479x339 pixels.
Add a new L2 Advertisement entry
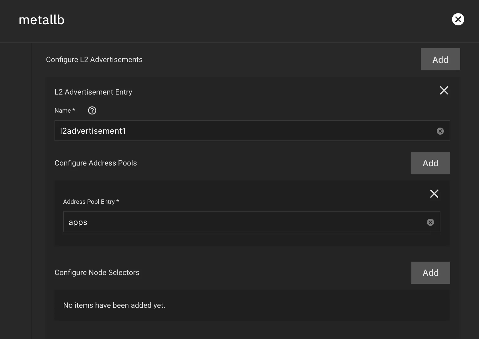[x=440, y=59]
